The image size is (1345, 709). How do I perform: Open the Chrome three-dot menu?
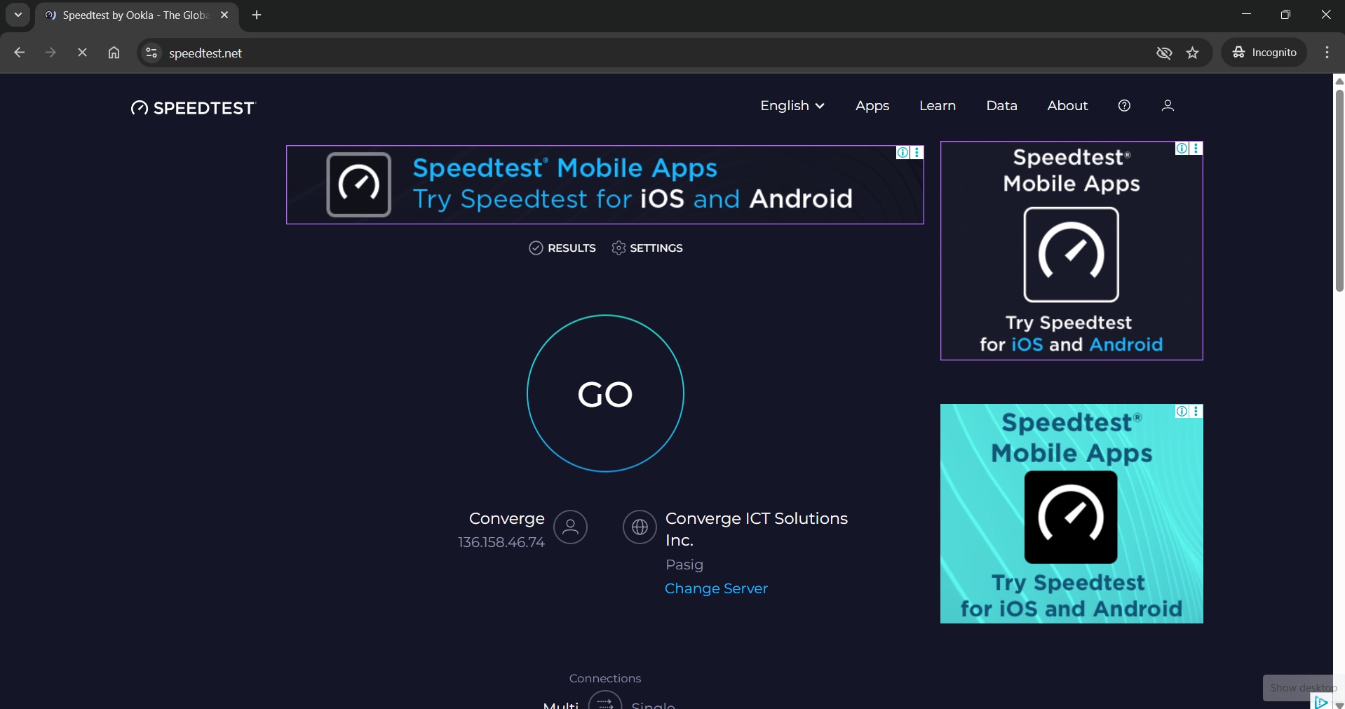click(x=1327, y=53)
